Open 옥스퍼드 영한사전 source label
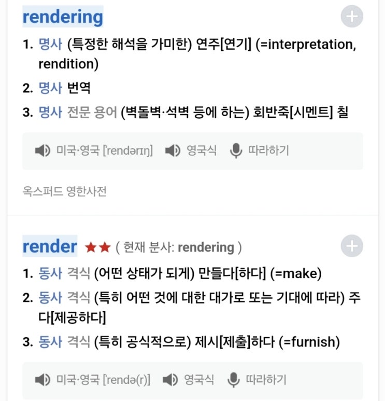The image size is (385, 401). coord(65,191)
